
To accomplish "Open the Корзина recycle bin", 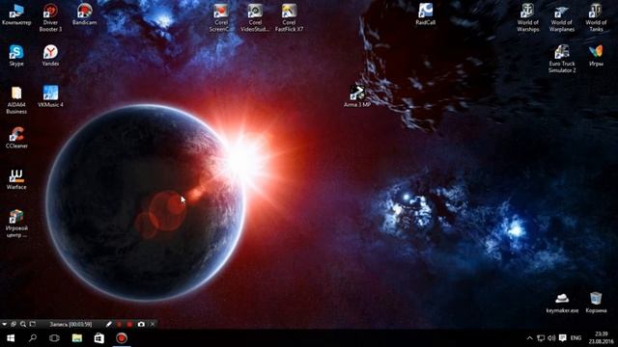I will 596,303.
